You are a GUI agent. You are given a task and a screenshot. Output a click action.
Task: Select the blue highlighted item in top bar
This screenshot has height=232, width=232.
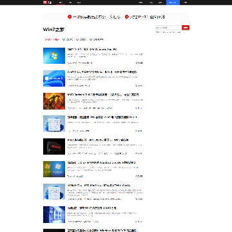pos(173,3)
